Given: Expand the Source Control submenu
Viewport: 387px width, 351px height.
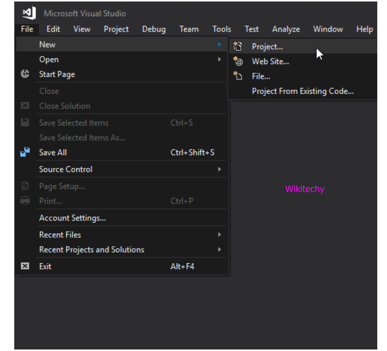Looking at the screenshot, I should coord(220,169).
